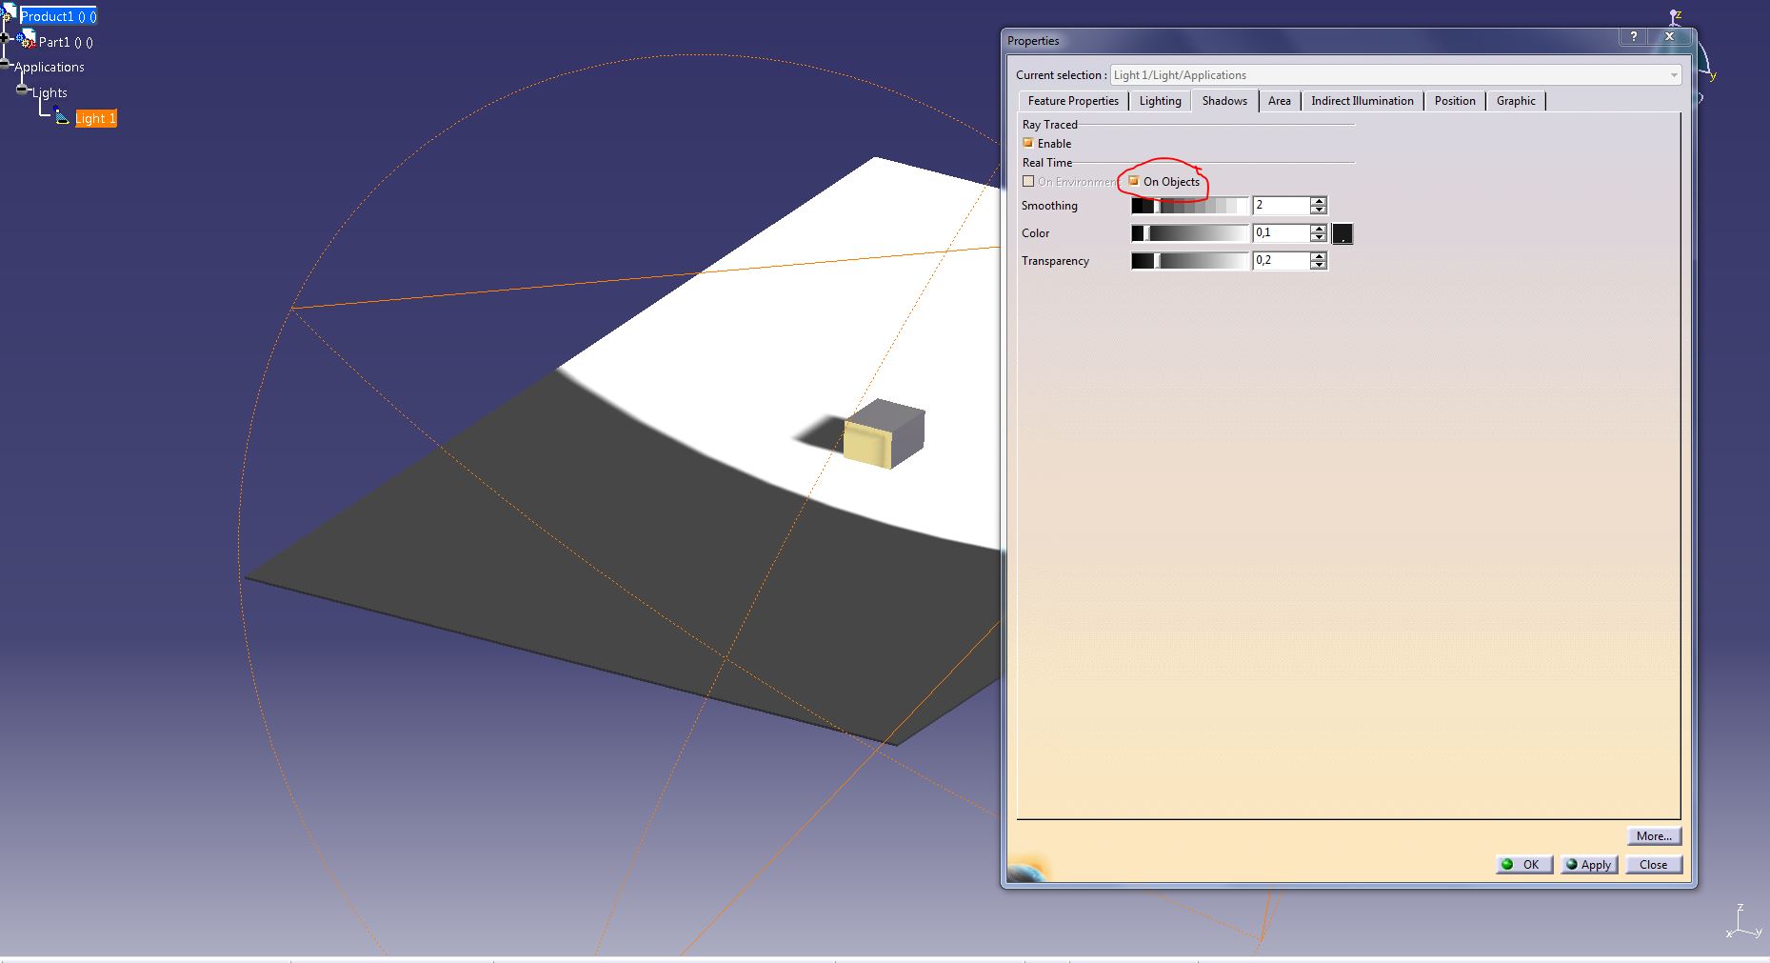Viewport: 1770px width, 963px height.
Task: Click the Product1 document icon in the tree
Action: pyautogui.click(x=8, y=13)
